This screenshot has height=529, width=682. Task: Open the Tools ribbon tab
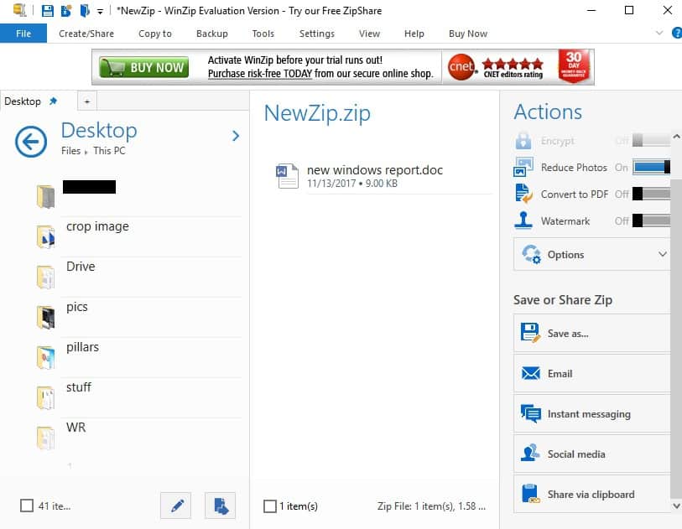[x=263, y=34]
